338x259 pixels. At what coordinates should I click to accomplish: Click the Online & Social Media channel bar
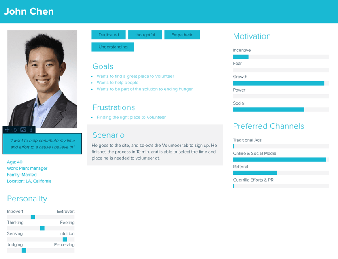click(279, 160)
